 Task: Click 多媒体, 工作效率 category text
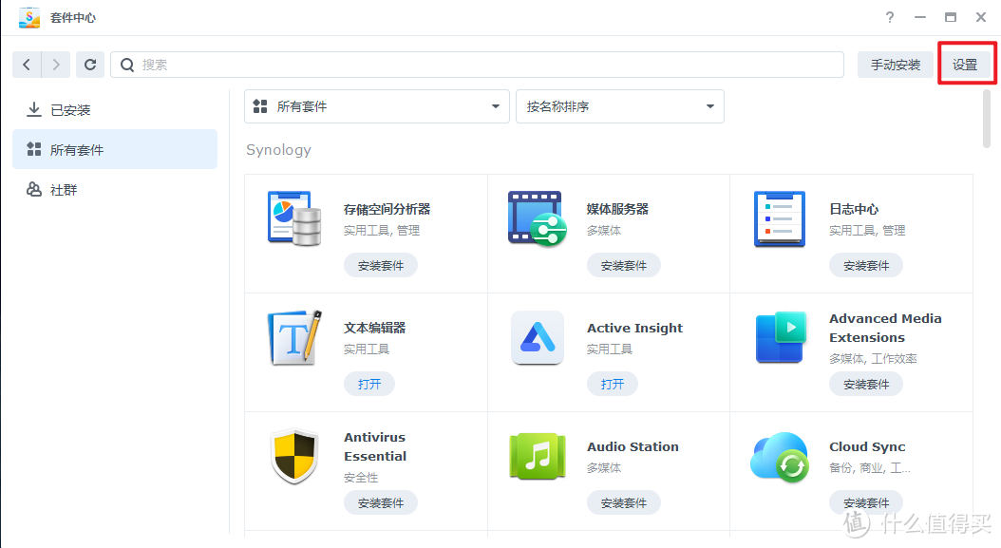tap(873, 358)
